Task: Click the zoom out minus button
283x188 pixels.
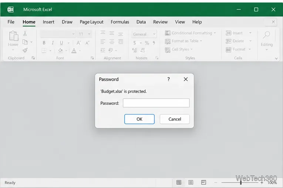Action: pyautogui.click(x=216, y=182)
